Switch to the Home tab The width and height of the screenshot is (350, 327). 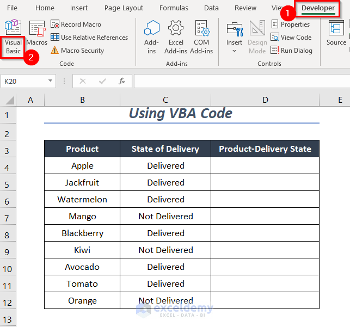click(45, 8)
